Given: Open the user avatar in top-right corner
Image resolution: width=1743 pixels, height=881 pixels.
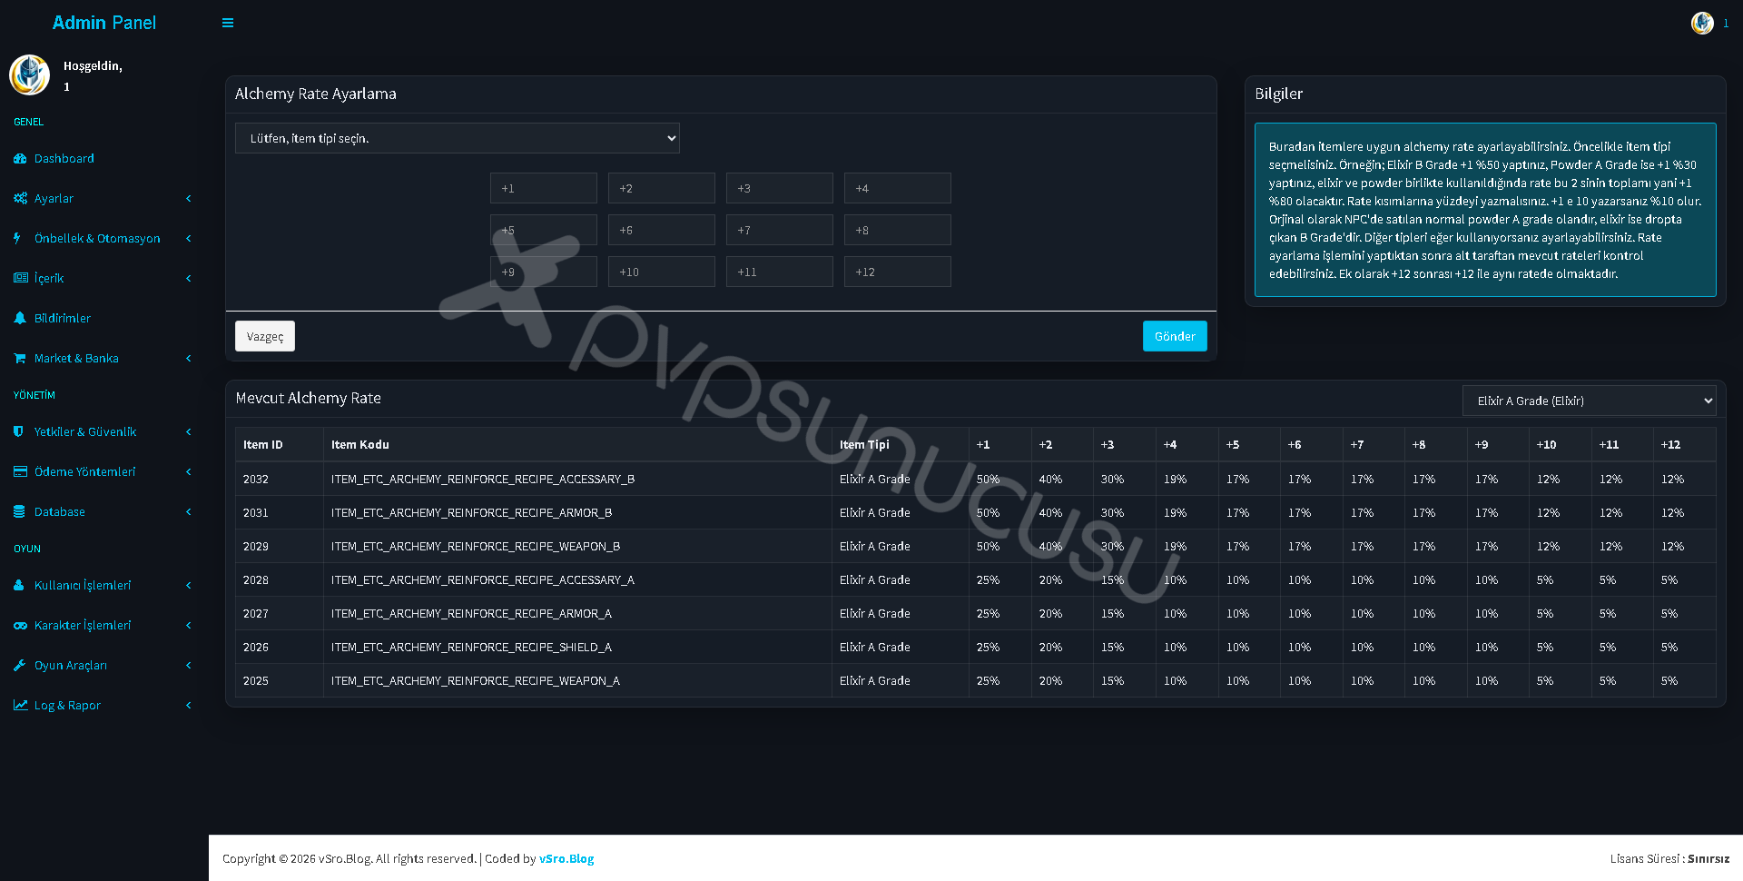Looking at the screenshot, I should click(x=1702, y=23).
